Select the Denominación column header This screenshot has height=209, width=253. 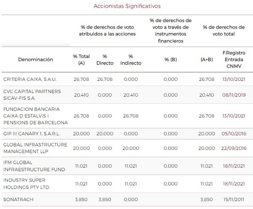click(35, 60)
